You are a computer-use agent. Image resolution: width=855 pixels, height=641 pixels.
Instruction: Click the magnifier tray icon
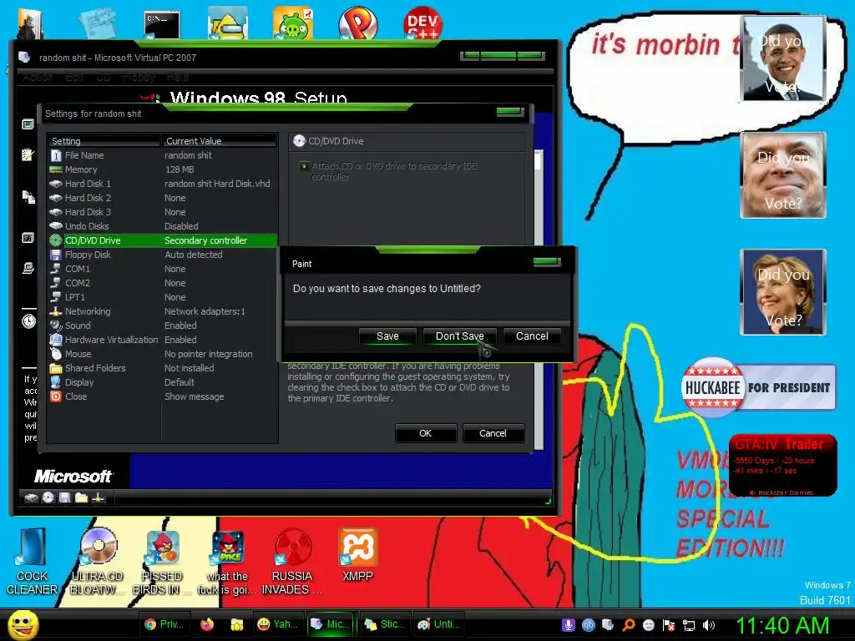629,625
